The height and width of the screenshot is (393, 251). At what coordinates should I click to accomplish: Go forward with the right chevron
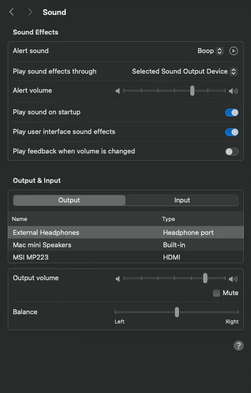coord(30,12)
